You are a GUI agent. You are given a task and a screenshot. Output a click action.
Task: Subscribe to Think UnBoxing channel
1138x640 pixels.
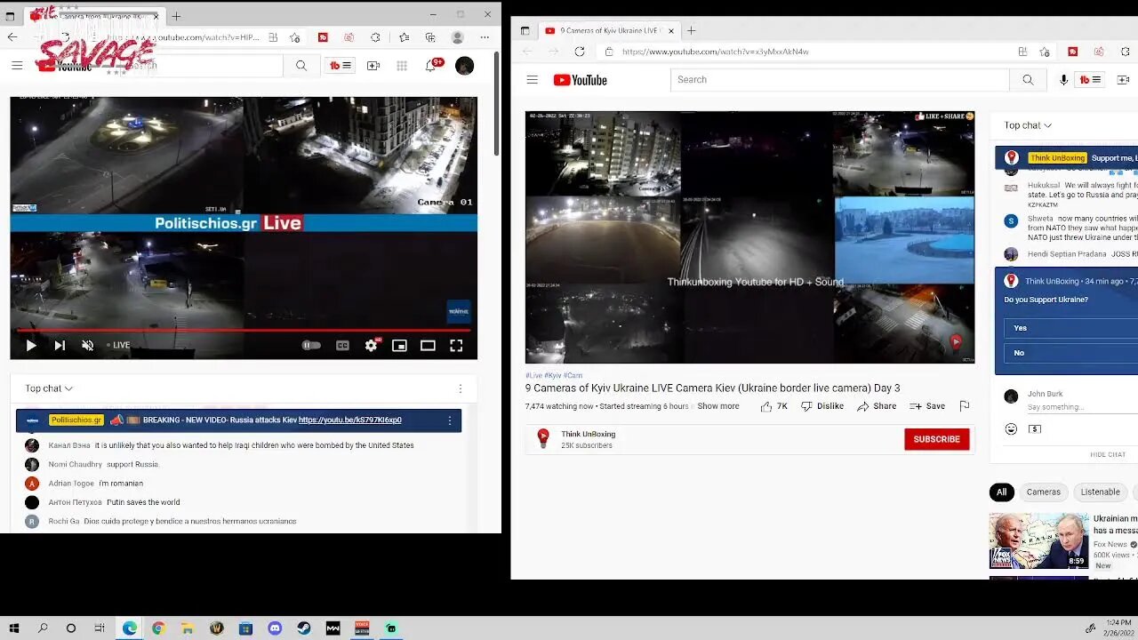pos(937,439)
